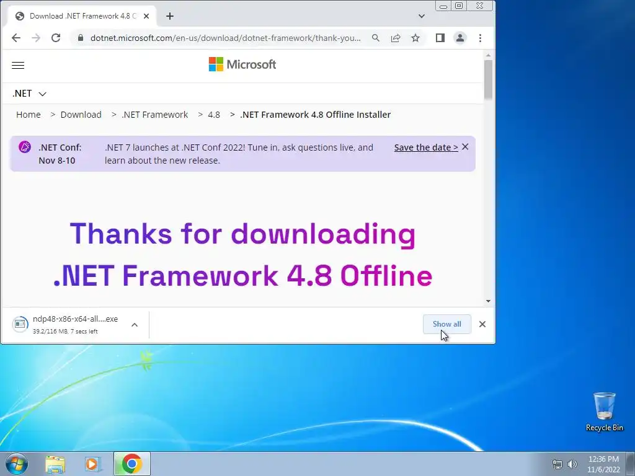Open the volume tray icon
Screen dimensions: 635x476
tap(572, 464)
